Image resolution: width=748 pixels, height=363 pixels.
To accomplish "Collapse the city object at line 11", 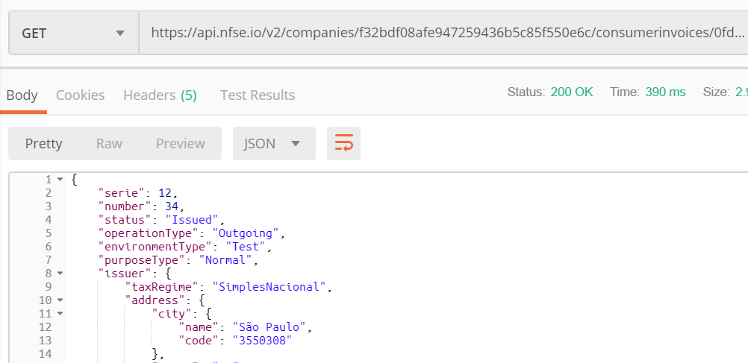I will [60, 314].
